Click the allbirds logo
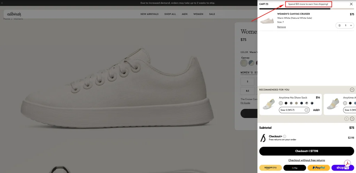 (x=14, y=14)
